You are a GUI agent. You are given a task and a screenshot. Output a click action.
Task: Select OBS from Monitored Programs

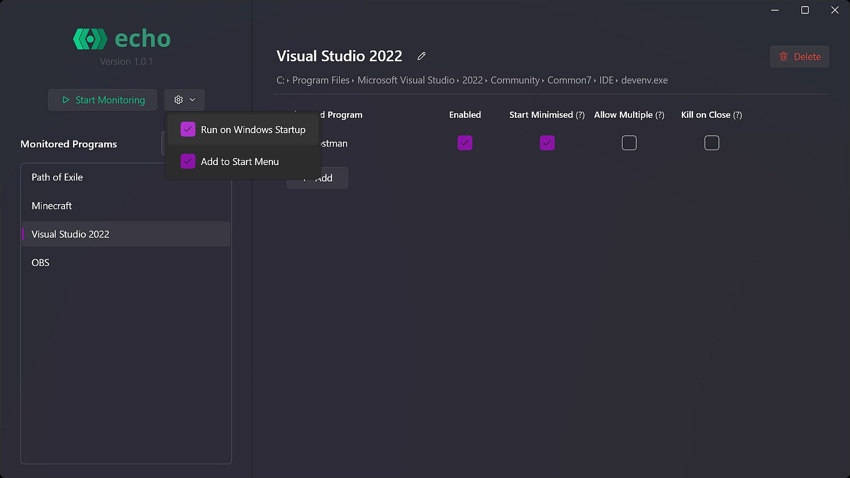pyautogui.click(x=40, y=263)
